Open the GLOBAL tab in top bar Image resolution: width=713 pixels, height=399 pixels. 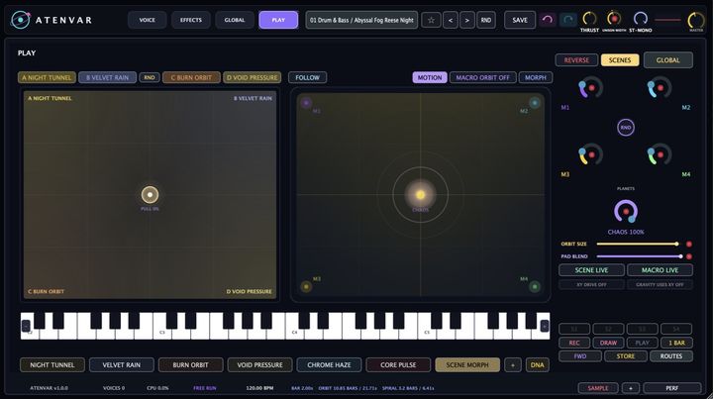tap(234, 20)
